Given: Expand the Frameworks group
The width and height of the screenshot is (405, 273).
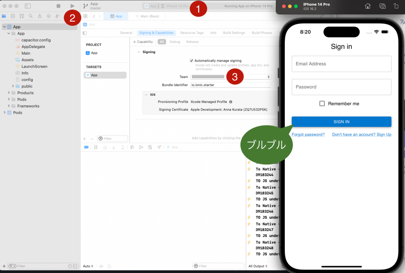Looking at the screenshot, I should [x=9, y=106].
